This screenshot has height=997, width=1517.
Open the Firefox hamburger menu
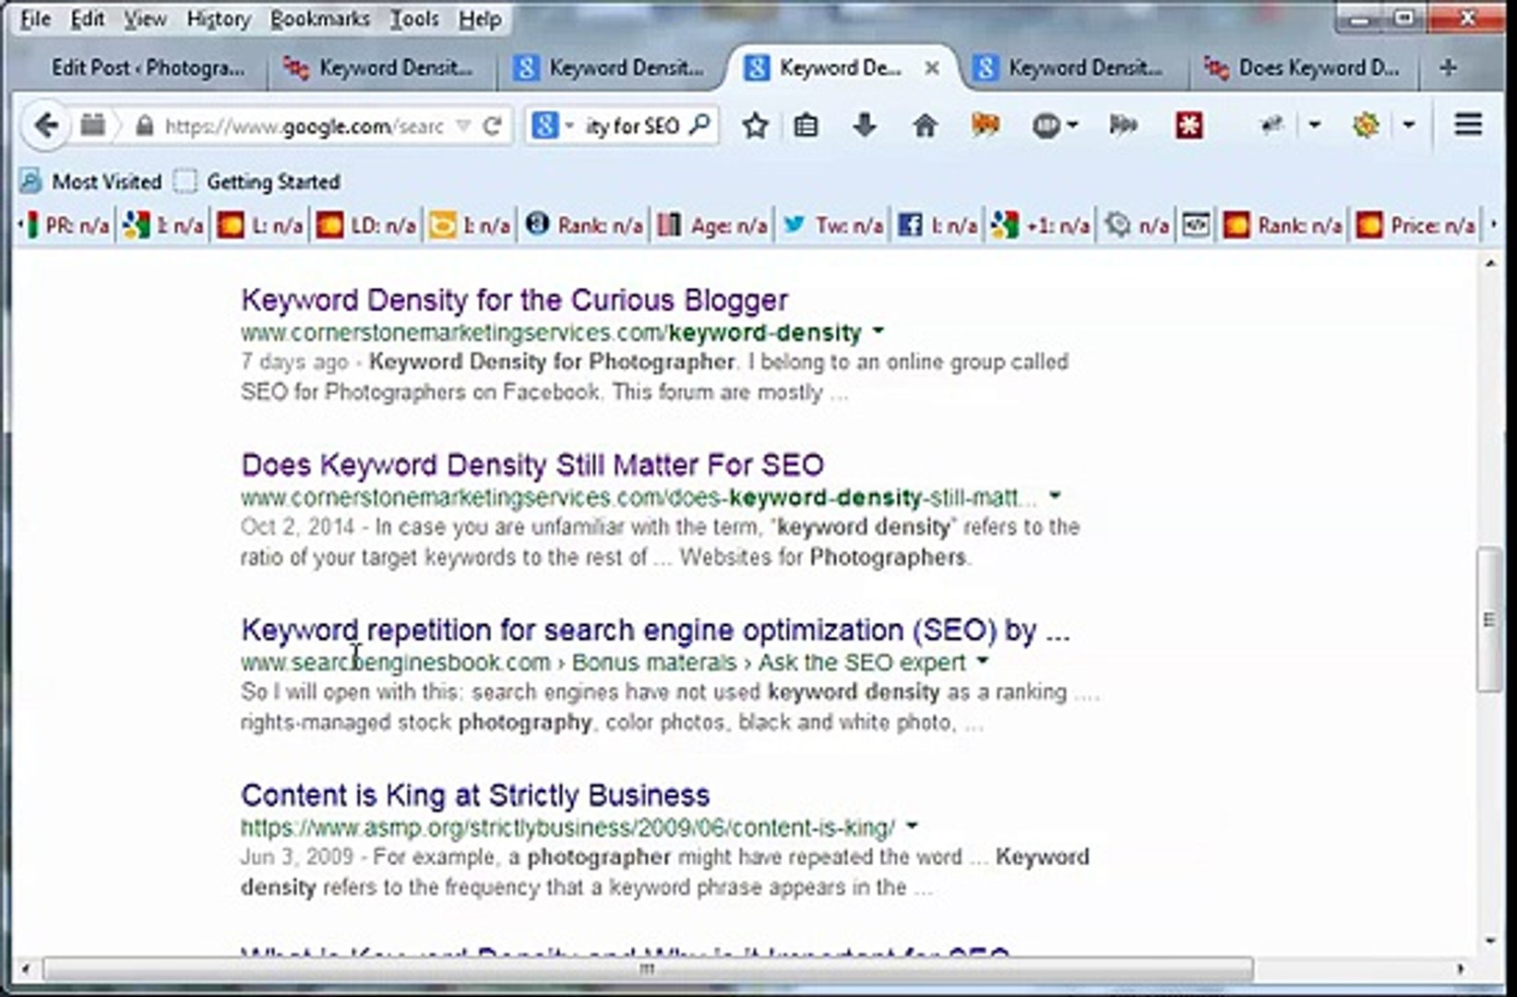tap(1468, 125)
